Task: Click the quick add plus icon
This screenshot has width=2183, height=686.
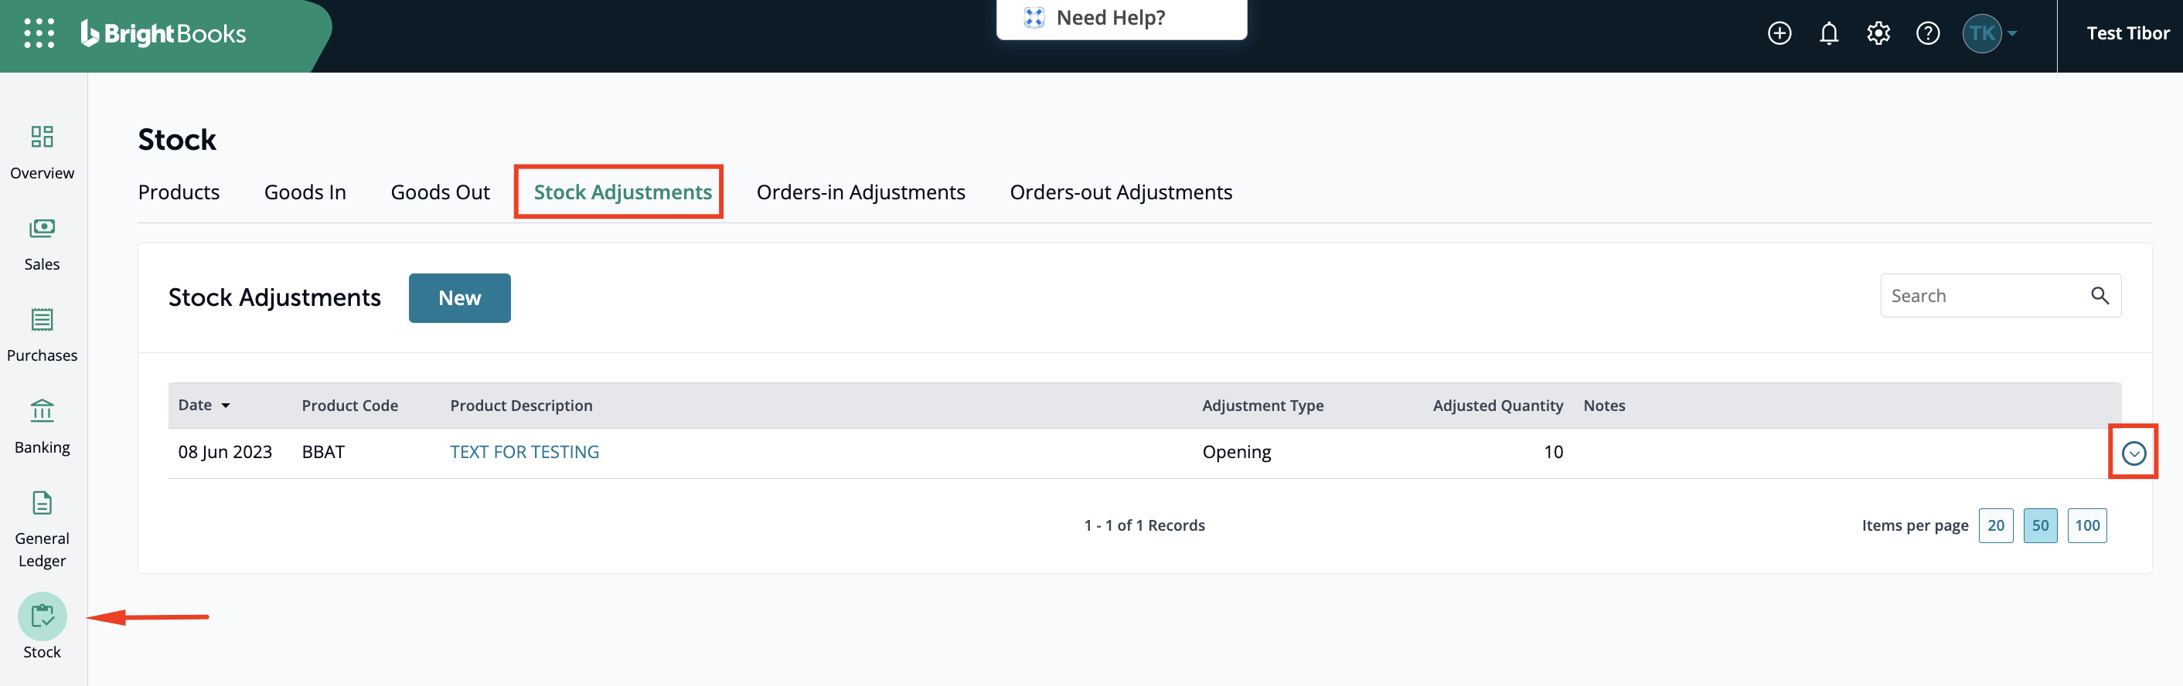Action: (1779, 33)
